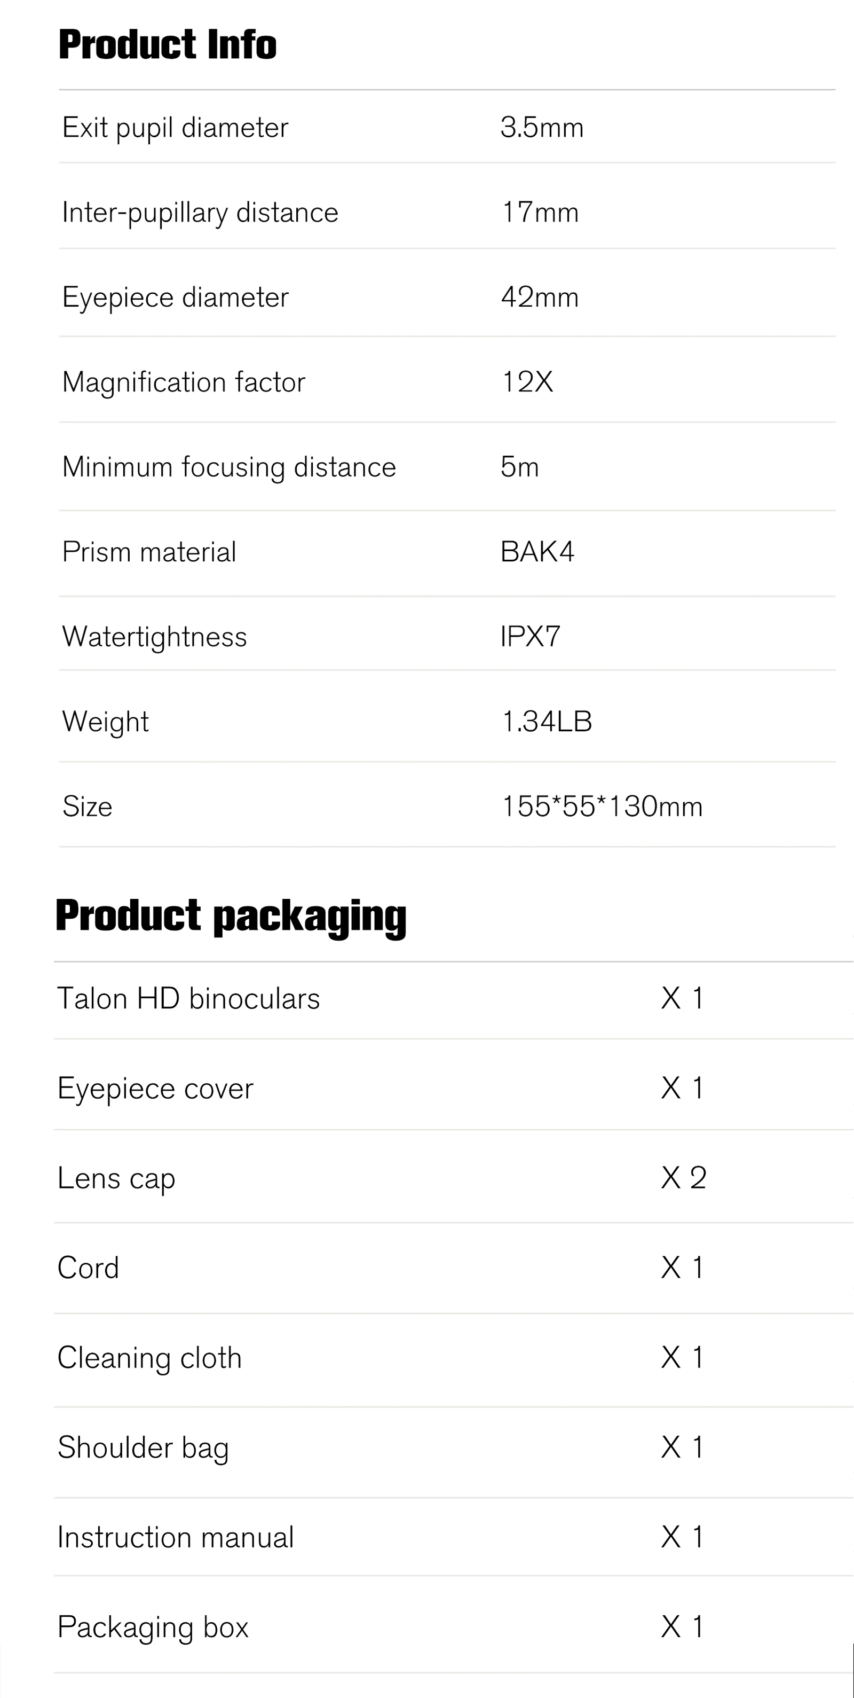Click the Instruction manual item
This screenshot has width=854, height=1698.
(x=175, y=1537)
